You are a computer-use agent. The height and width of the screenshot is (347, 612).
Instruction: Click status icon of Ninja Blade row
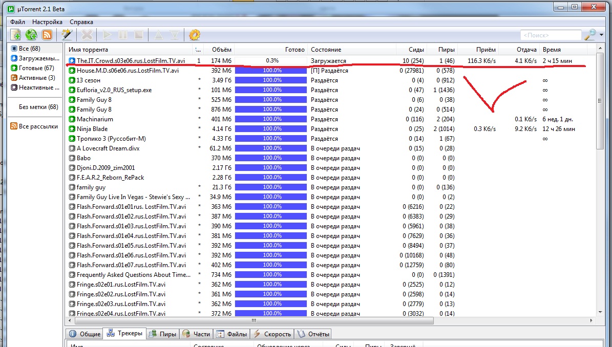point(72,129)
